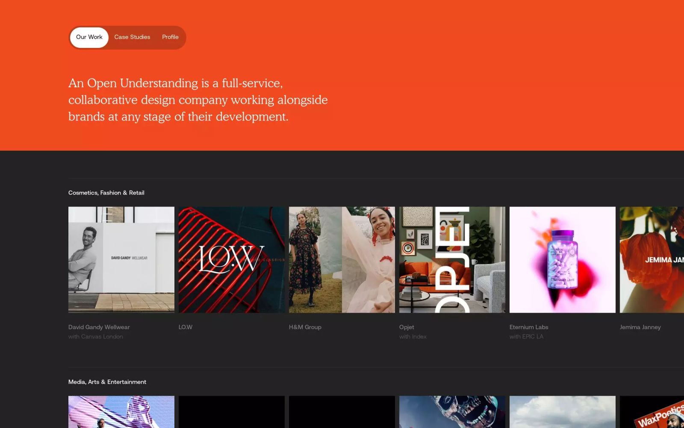Open the purple striped thumbnail in Media section

pos(121,412)
